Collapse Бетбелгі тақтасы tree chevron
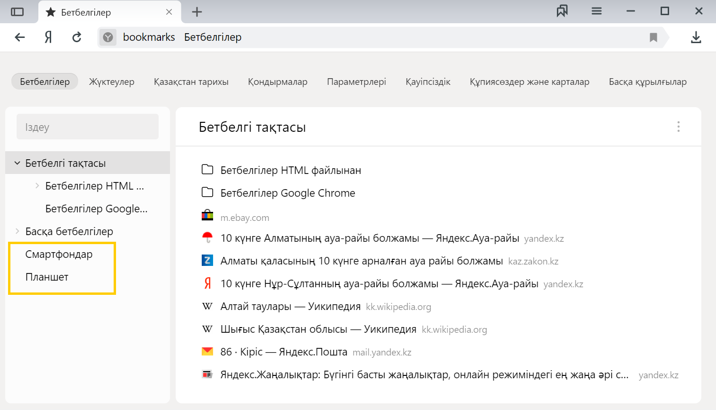716x410 pixels. [x=17, y=163]
